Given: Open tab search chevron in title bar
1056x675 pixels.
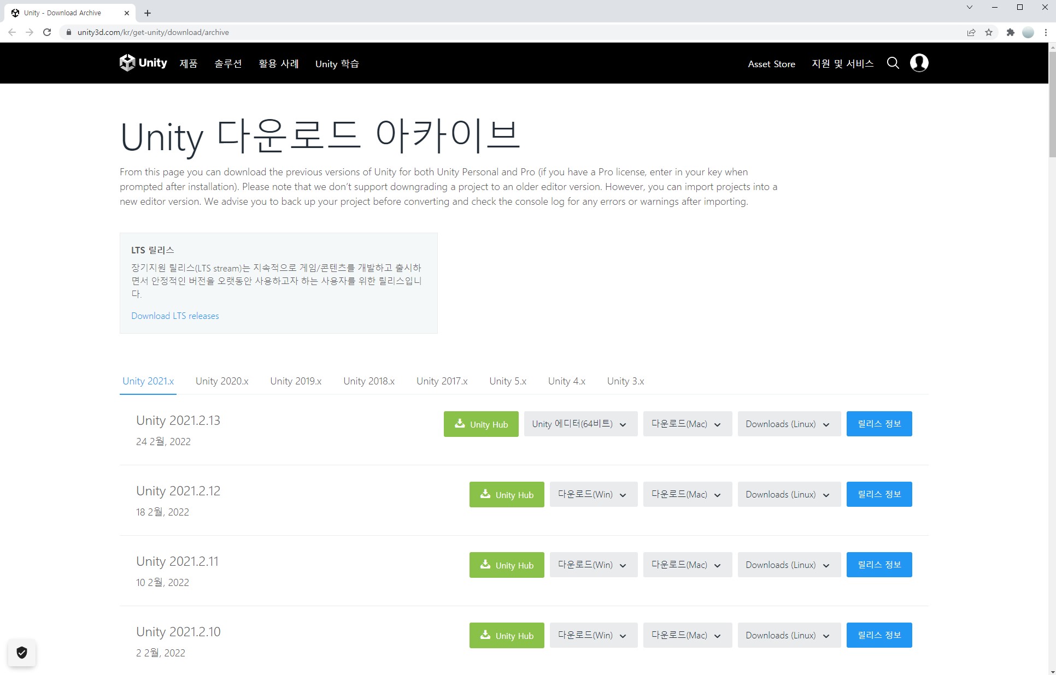Looking at the screenshot, I should [970, 8].
